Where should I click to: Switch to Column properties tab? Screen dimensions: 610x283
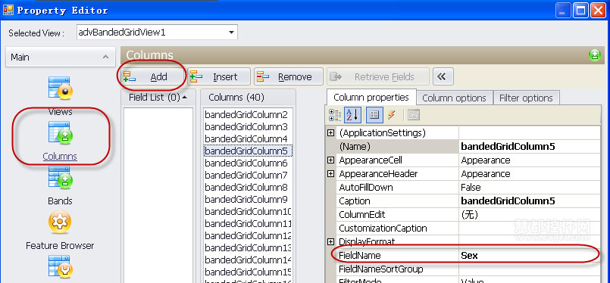[x=371, y=97]
